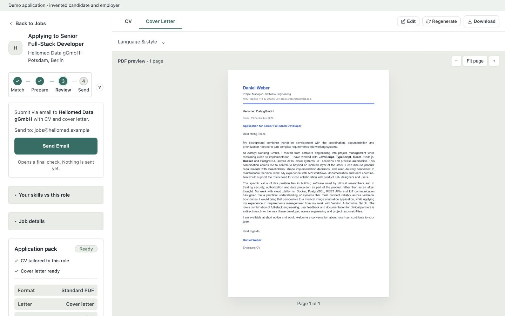
Task: Click the cover letter PDF page preview
Action: 309,184
